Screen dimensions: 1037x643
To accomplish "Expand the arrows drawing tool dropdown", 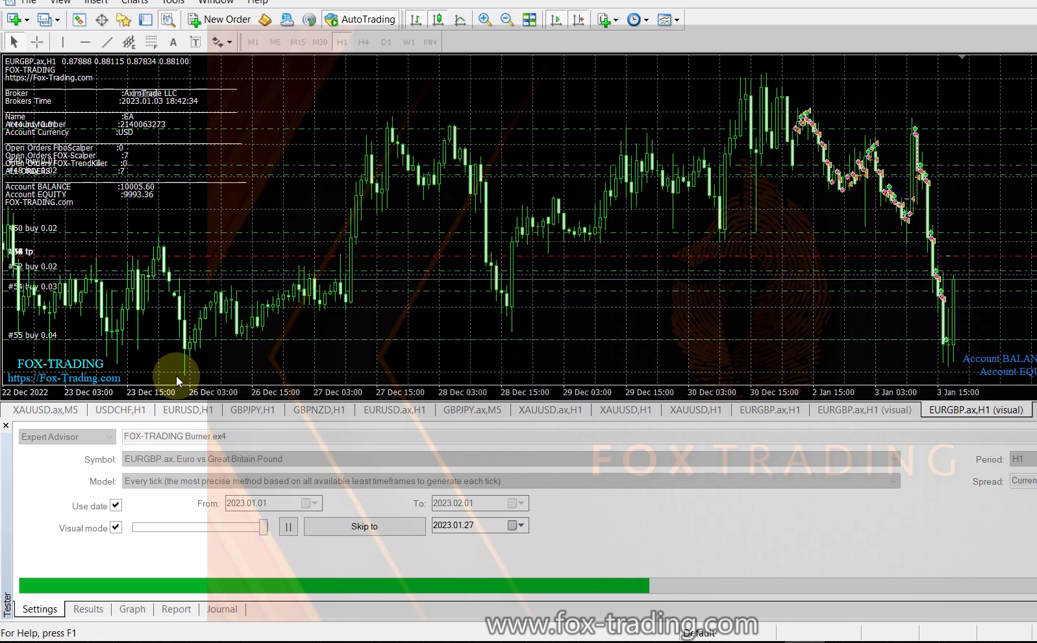I will pos(229,43).
